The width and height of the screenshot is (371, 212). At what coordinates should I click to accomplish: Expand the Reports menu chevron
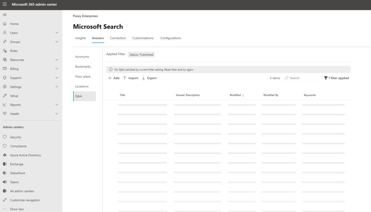(x=57, y=105)
